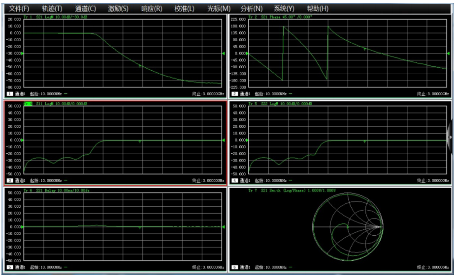Open the 光标(M) marker menu
456x277 pixels.
coord(219,8)
